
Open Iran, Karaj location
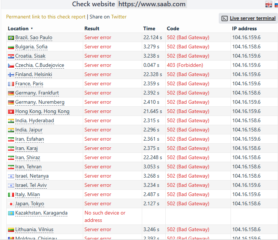[x=27, y=148]
